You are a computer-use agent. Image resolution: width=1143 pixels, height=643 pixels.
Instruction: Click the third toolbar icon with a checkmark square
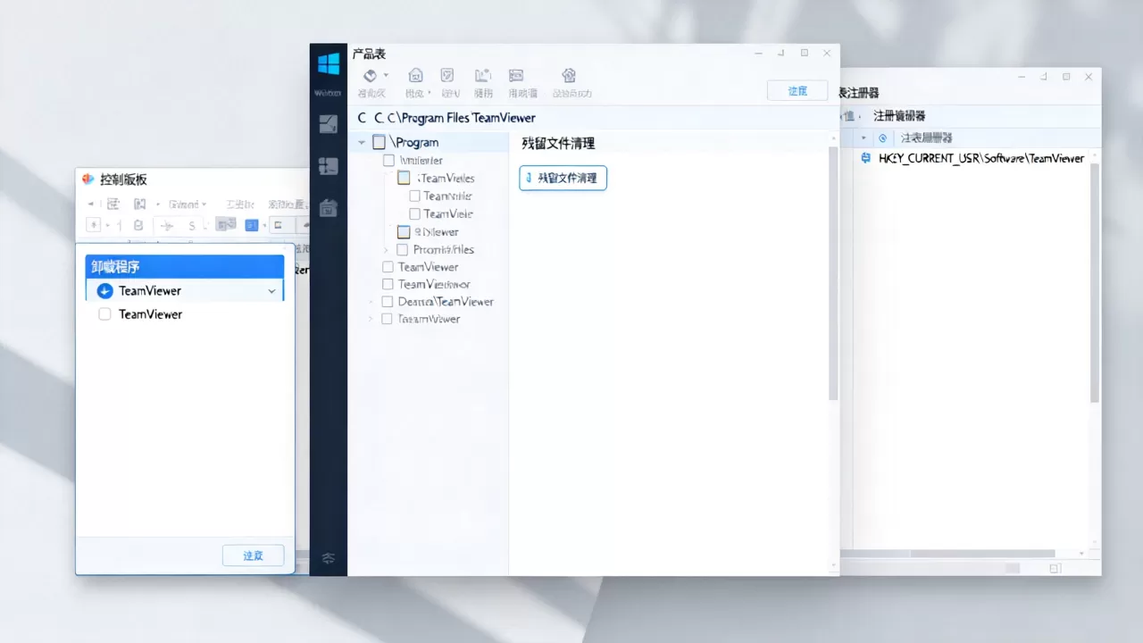click(x=449, y=76)
